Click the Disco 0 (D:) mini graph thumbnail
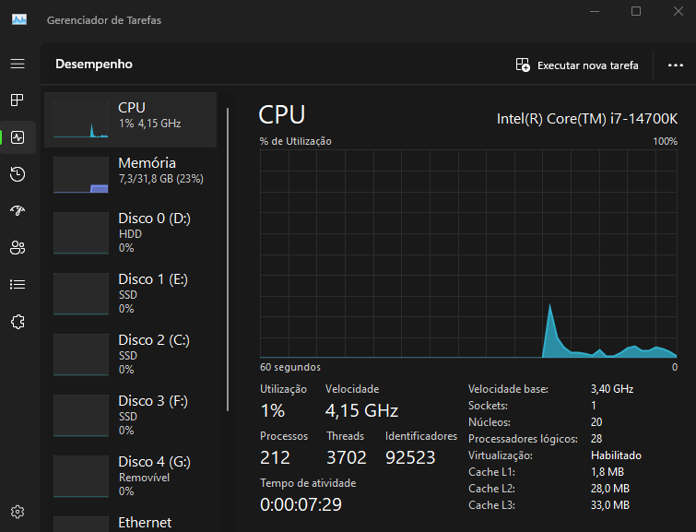The image size is (696, 532). [x=81, y=232]
